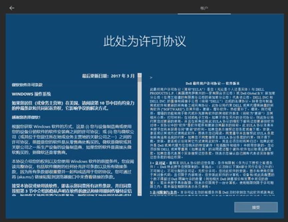Click the 感谢您选择微软! line
288x222 pixels.
[26, 117]
